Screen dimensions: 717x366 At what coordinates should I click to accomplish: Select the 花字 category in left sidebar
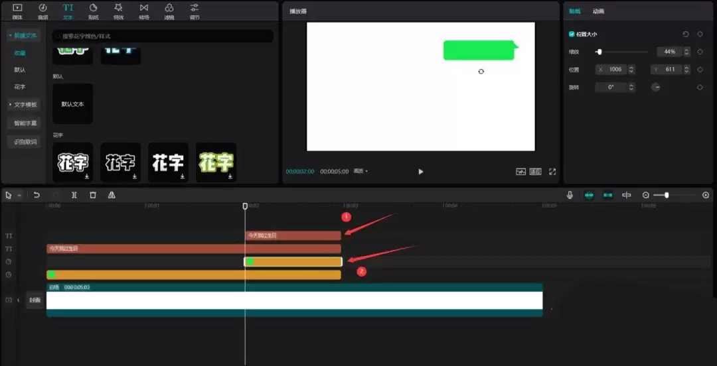pyautogui.click(x=20, y=87)
